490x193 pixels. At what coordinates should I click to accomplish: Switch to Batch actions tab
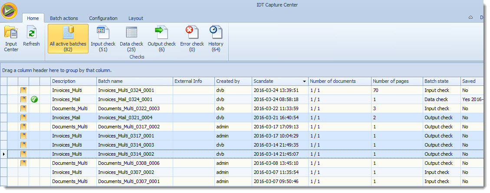coord(64,18)
